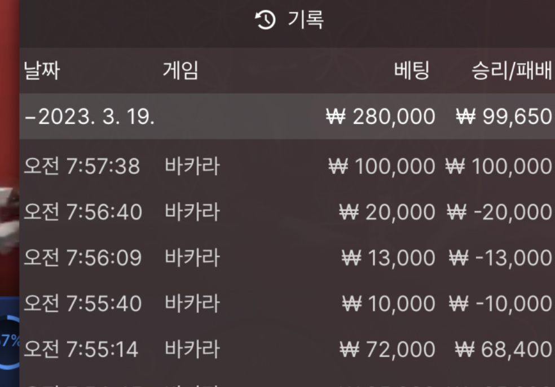Click the ₩99,650 daily win total
This screenshot has height=387, width=555.
pyautogui.click(x=504, y=117)
